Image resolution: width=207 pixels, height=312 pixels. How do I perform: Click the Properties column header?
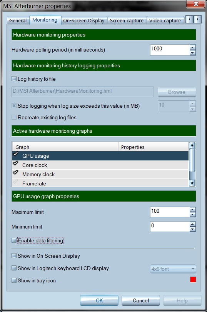(x=153, y=147)
